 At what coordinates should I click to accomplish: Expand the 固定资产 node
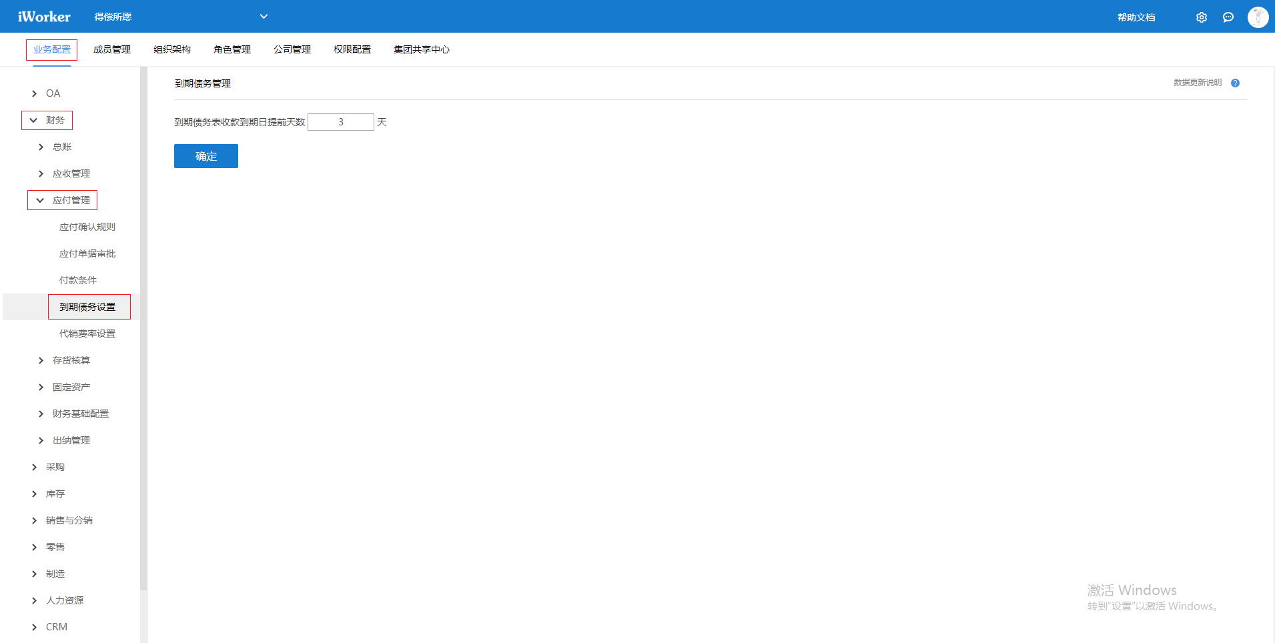point(41,387)
